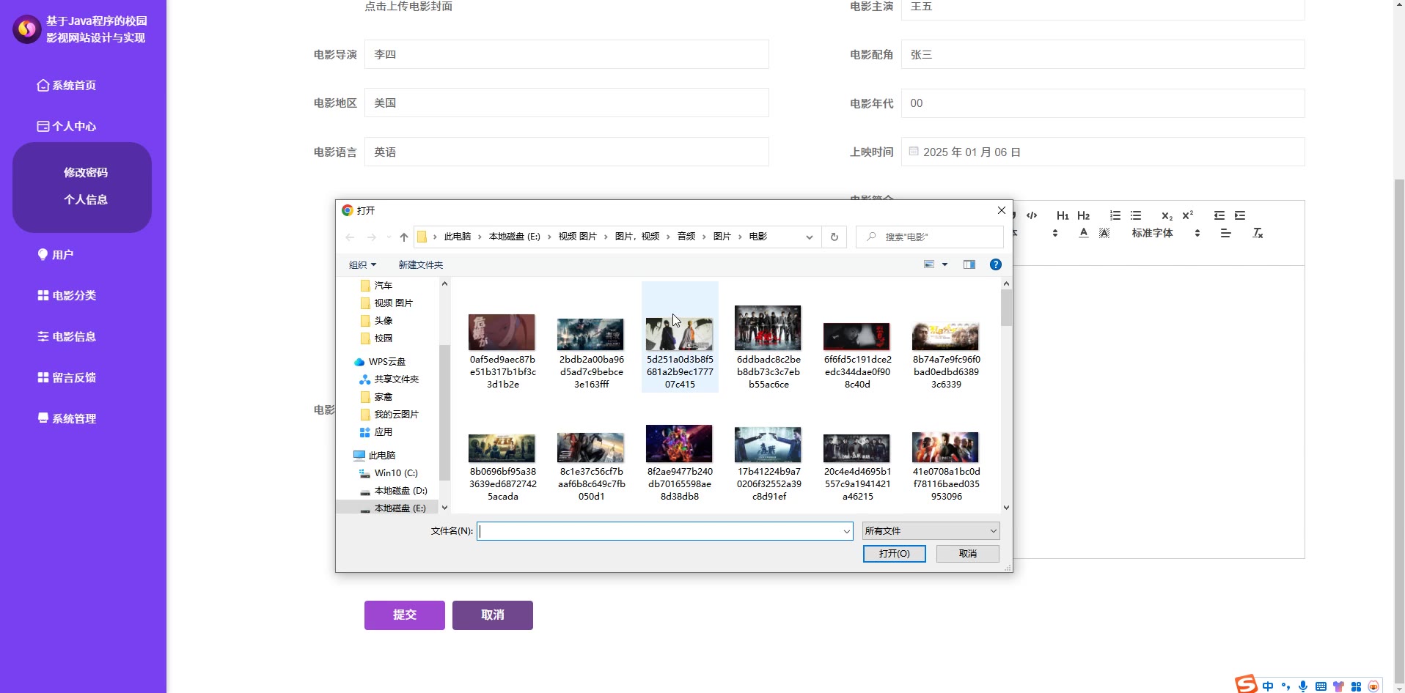
Task: Go up one folder level in dialog
Action: pos(404,237)
